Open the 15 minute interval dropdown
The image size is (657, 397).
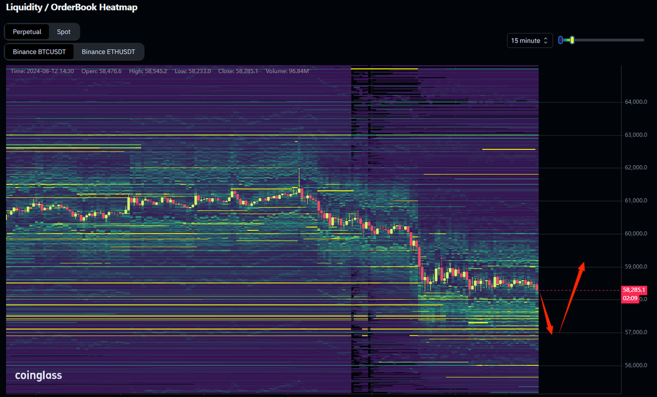(x=529, y=40)
